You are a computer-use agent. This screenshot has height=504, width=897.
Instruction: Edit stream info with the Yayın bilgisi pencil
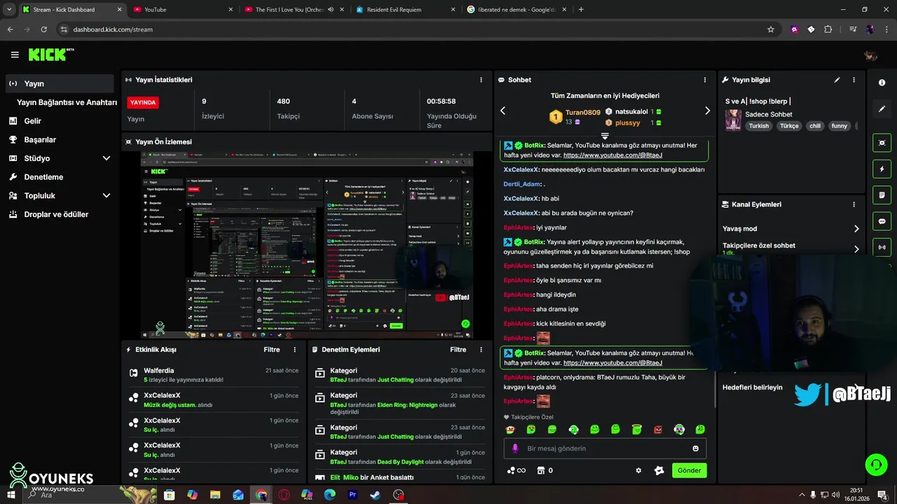pyautogui.click(x=837, y=80)
